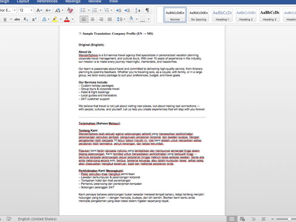Click the '– 24/7 customer support' line
The image size is (296, 222).
[94, 99]
